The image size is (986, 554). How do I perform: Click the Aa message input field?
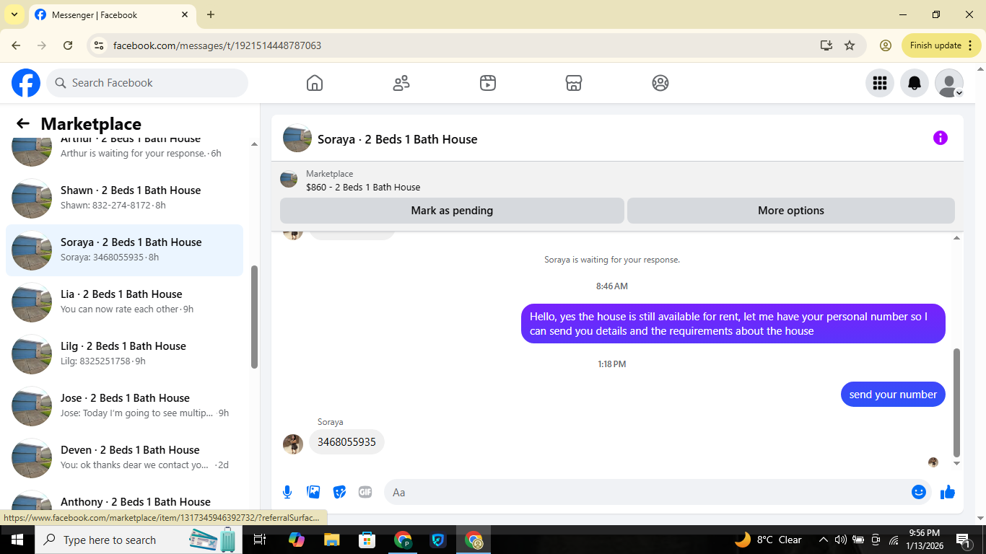coord(647,492)
